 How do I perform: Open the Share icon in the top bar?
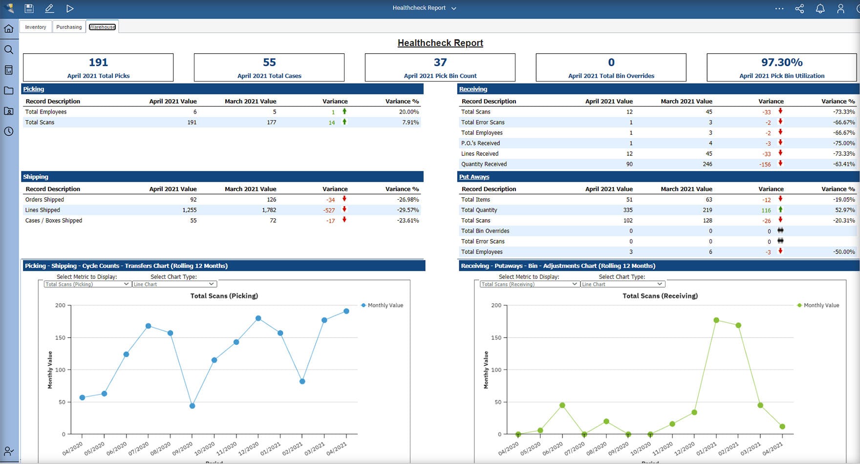pyautogui.click(x=800, y=8)
